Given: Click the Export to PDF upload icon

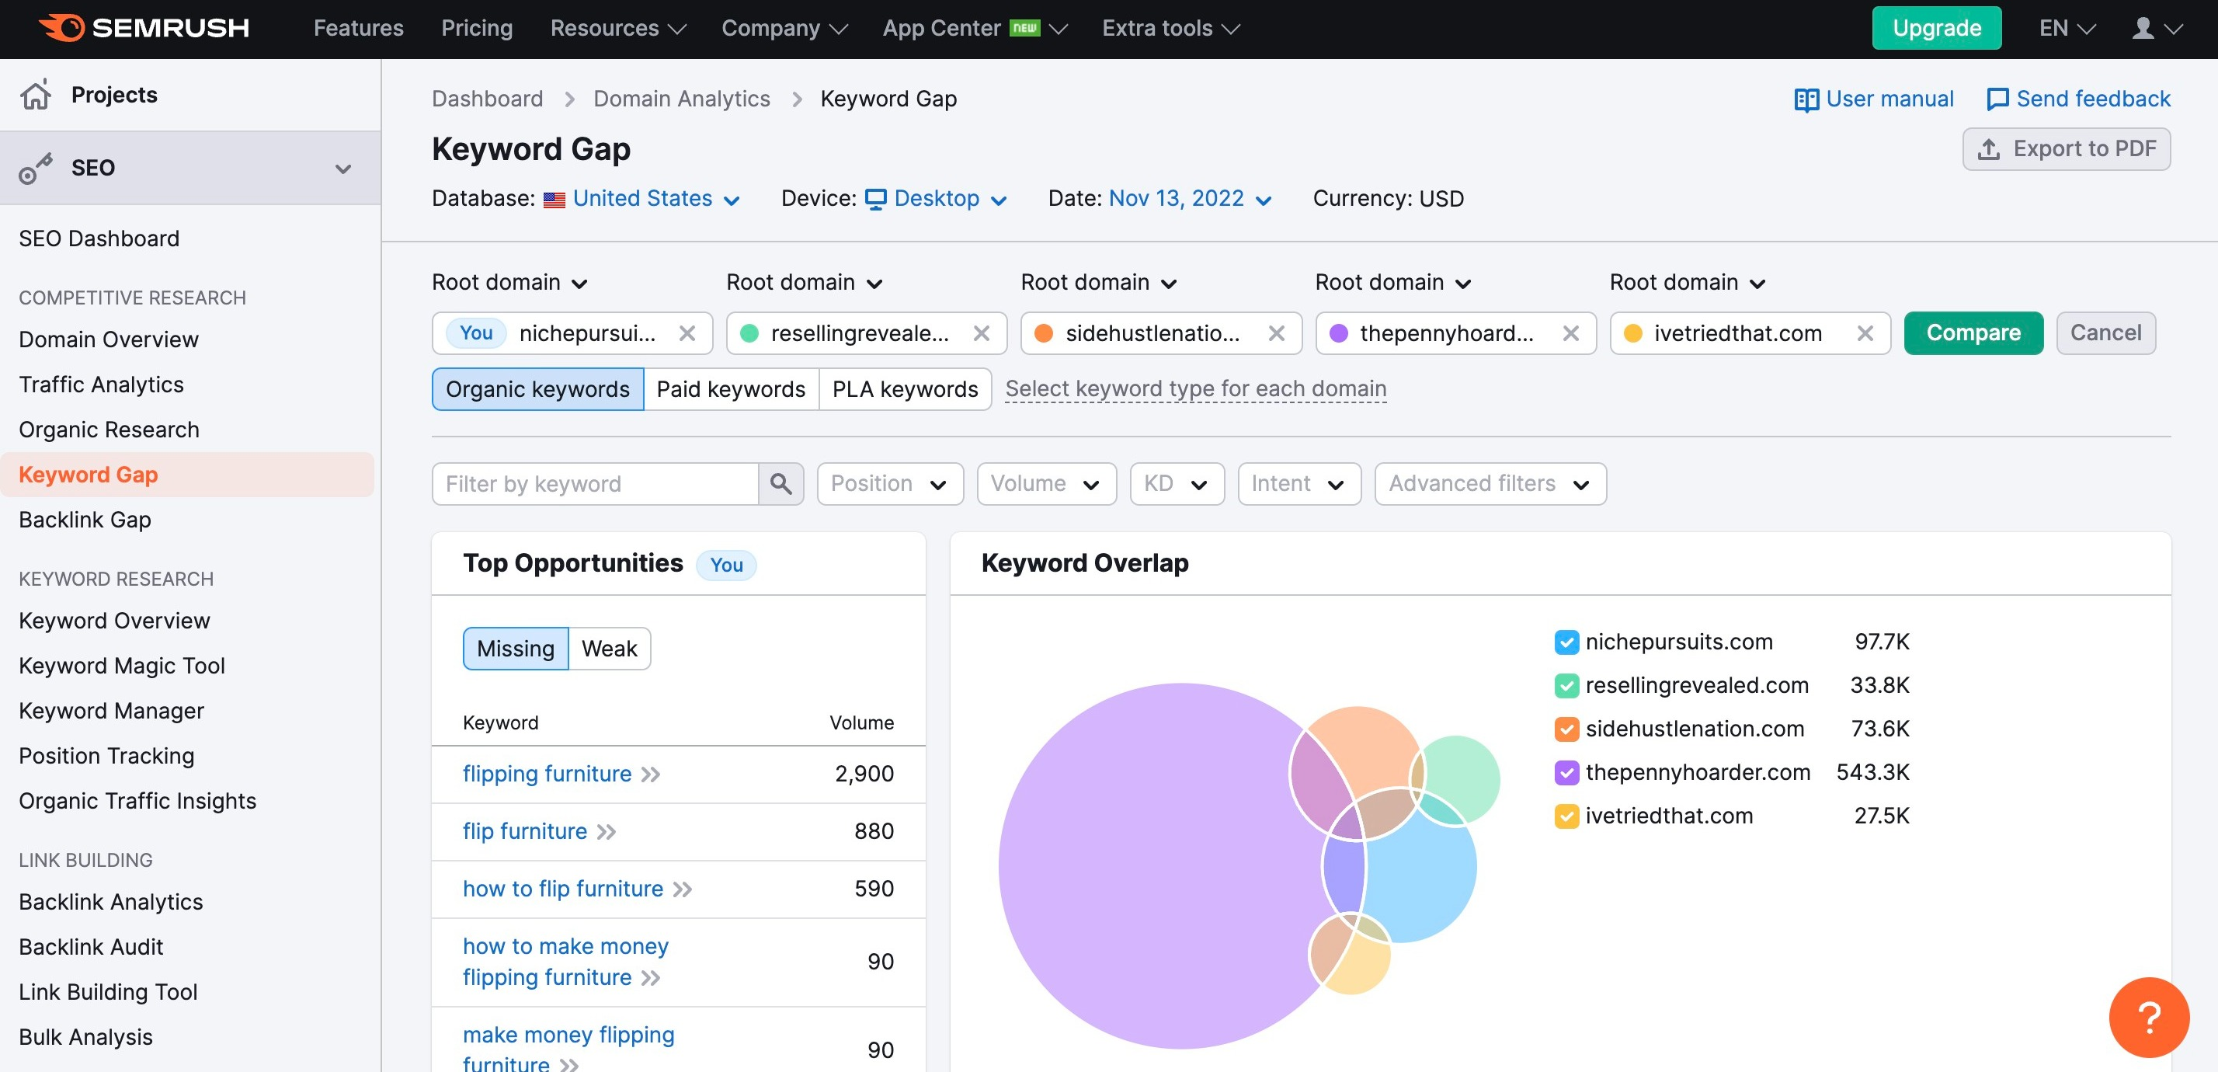Looking at the screenshot, I should click(x=1988, y=150).
